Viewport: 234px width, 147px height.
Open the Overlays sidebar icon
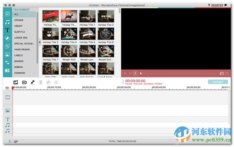(7, 46)
